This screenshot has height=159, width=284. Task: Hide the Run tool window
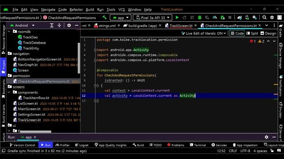tap(274, 137)
